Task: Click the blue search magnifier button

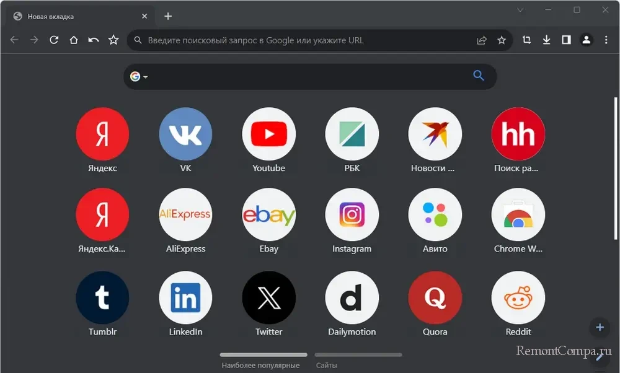Action: point(478,76)
